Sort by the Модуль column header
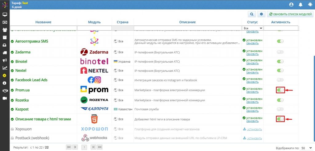 94,22
